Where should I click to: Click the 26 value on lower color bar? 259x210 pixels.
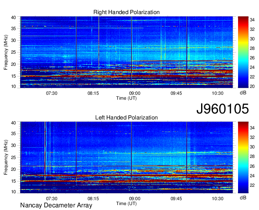252,166
